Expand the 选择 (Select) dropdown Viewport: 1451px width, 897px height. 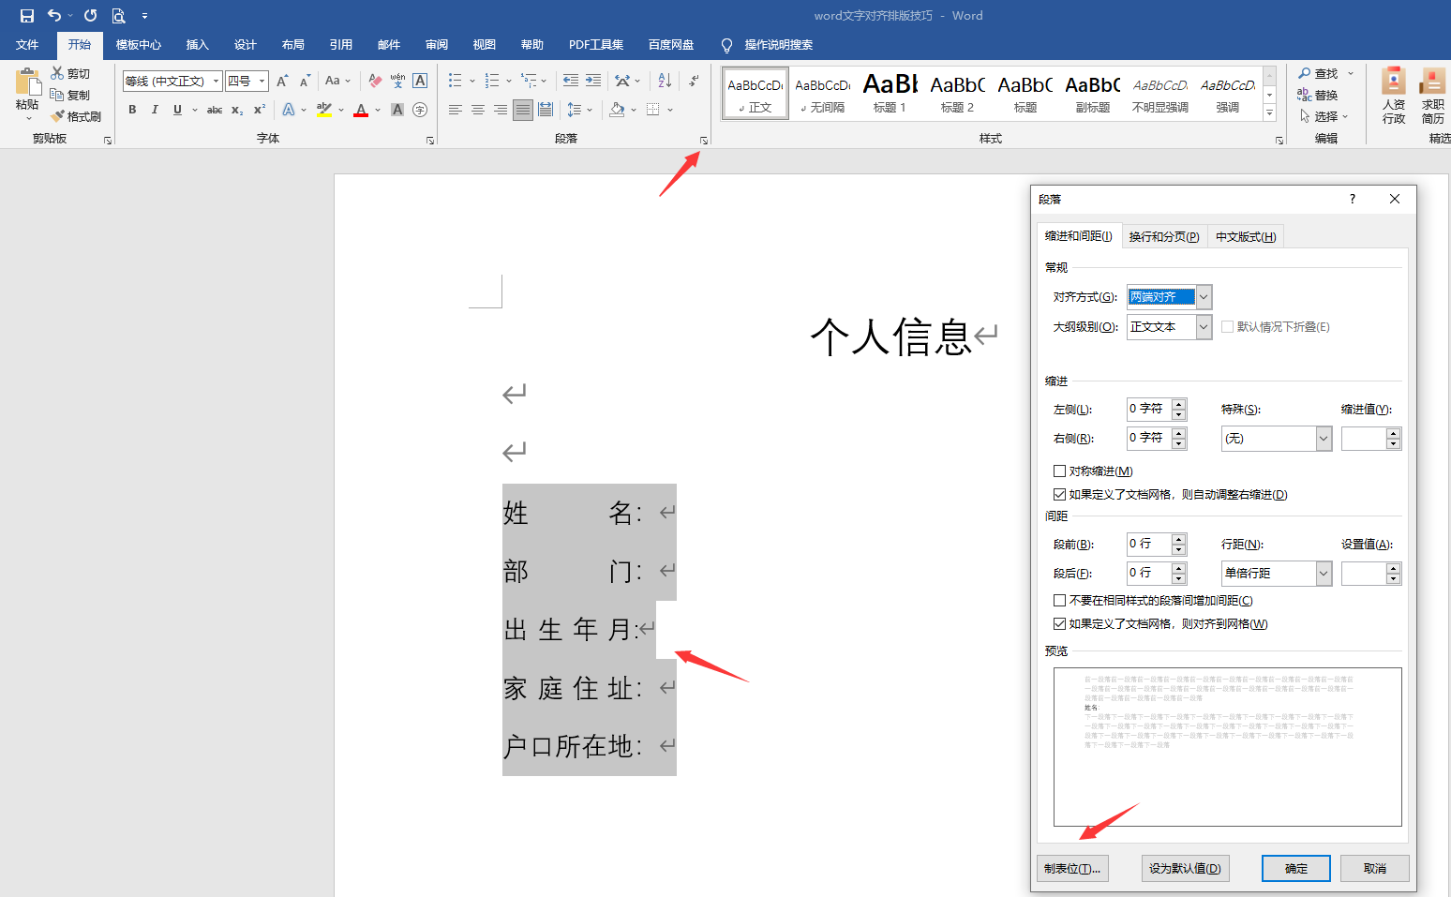(x=1345, y=116)
